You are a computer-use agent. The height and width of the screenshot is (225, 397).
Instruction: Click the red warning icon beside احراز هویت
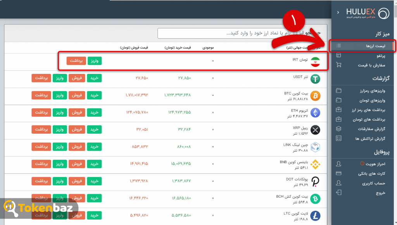362,164
